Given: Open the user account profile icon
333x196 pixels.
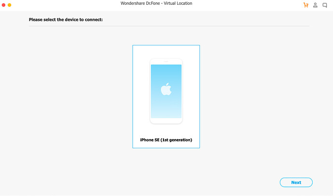Looking at the screenshot, I should (315, 5).
